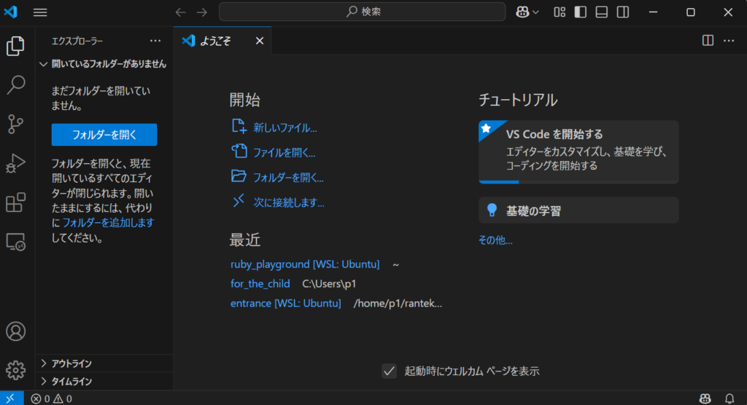Open errors and warnings count in status bar
This screenshot has height=405, width=747.
click(52, 398)
